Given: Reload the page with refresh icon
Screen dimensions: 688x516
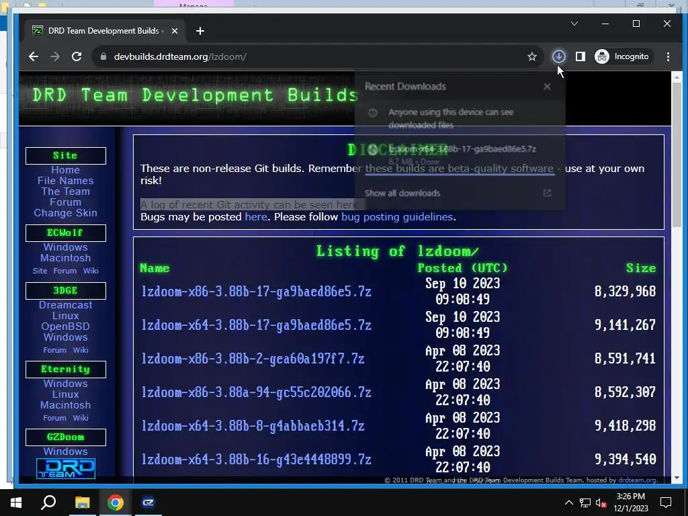Looking at the screenshot, I should pyautogui.click(x=77, y=56).
